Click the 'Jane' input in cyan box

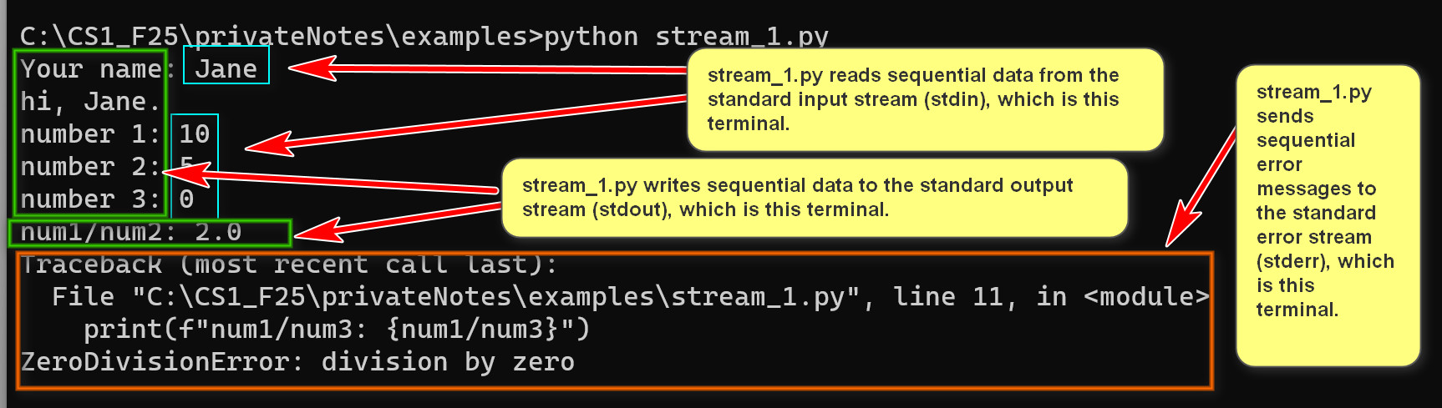226,68
